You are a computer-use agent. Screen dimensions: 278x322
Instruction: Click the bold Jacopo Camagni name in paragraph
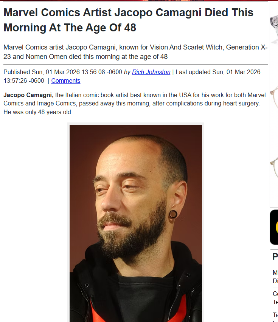point(28,95)
